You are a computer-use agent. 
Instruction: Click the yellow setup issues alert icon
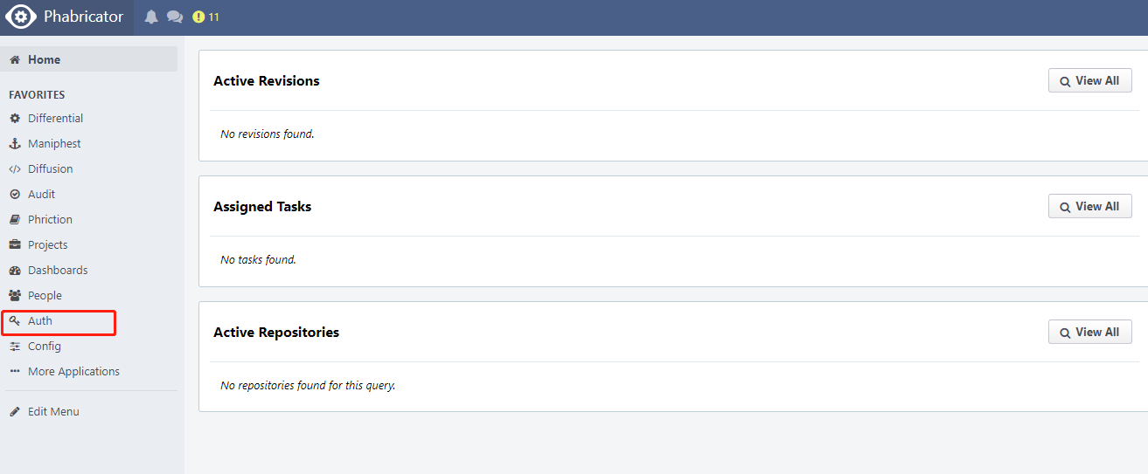pyautogui.click(x=198, y=17)
